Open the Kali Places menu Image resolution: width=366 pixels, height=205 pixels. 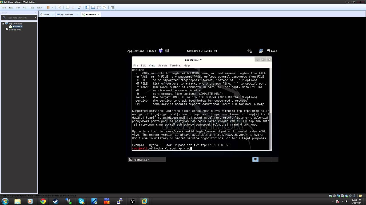coord(152,51)
